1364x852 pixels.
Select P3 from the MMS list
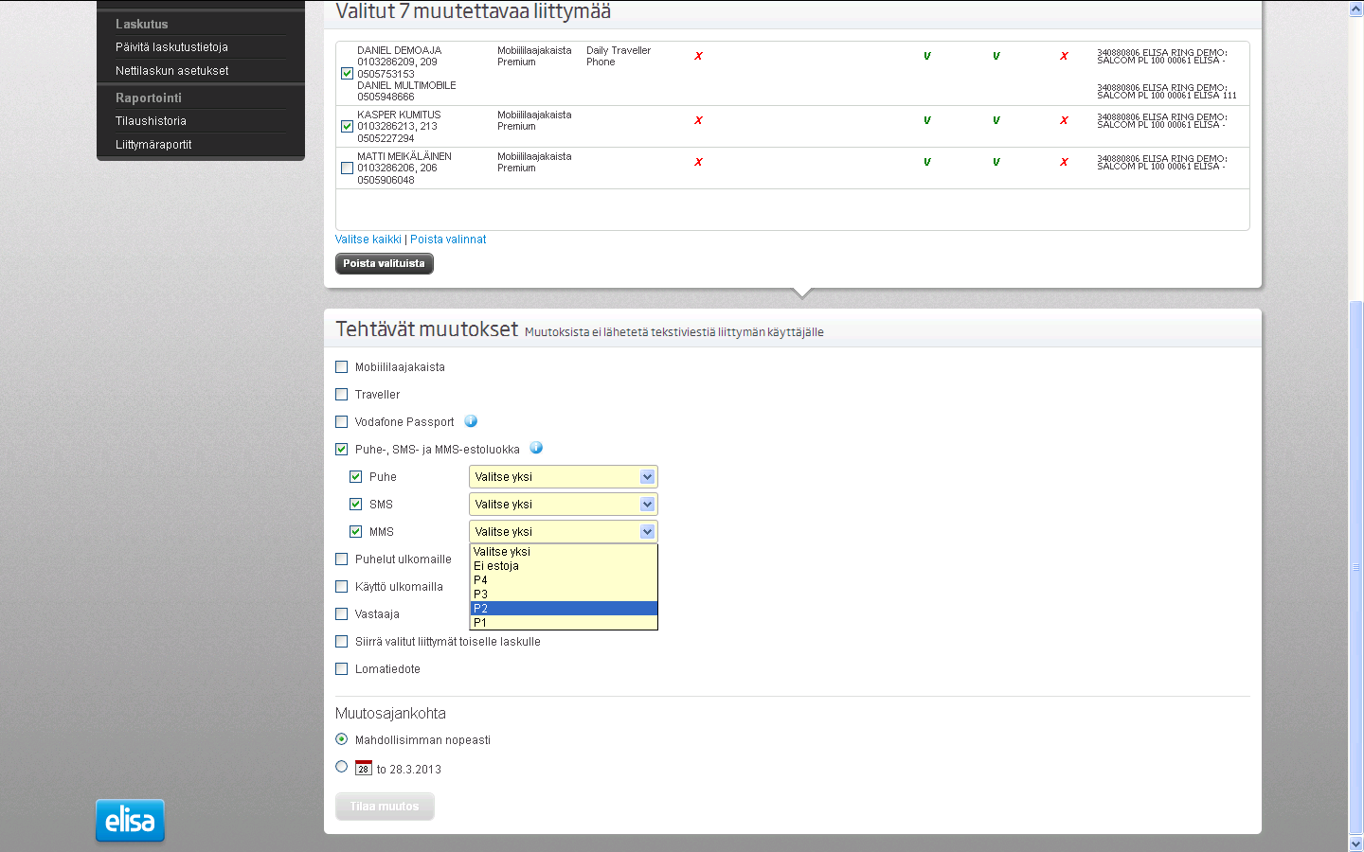[564, 594]
